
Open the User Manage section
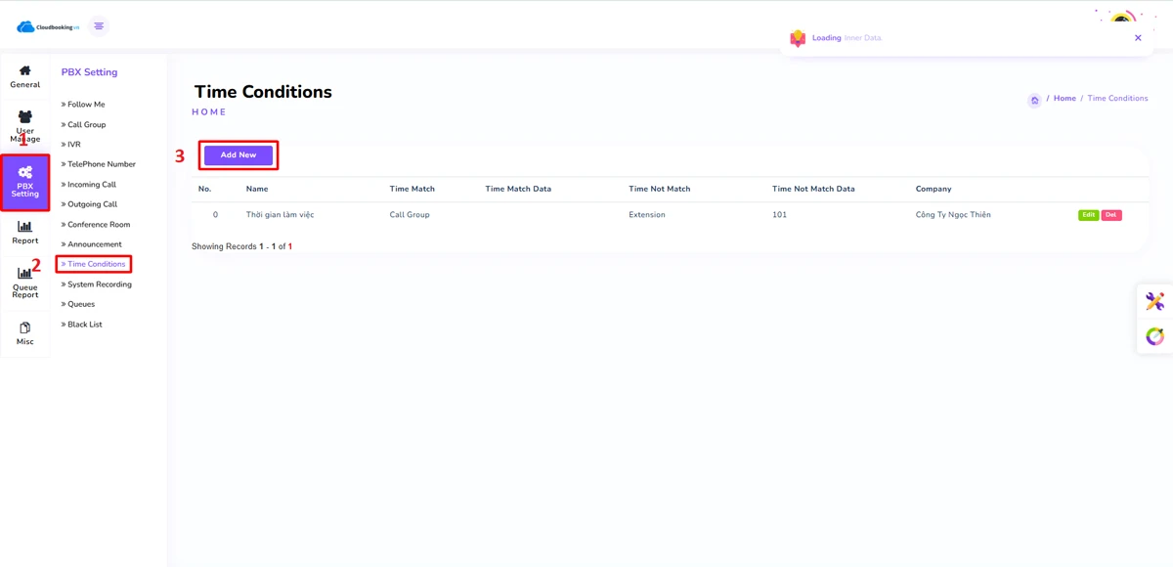[x=25, y=127]
